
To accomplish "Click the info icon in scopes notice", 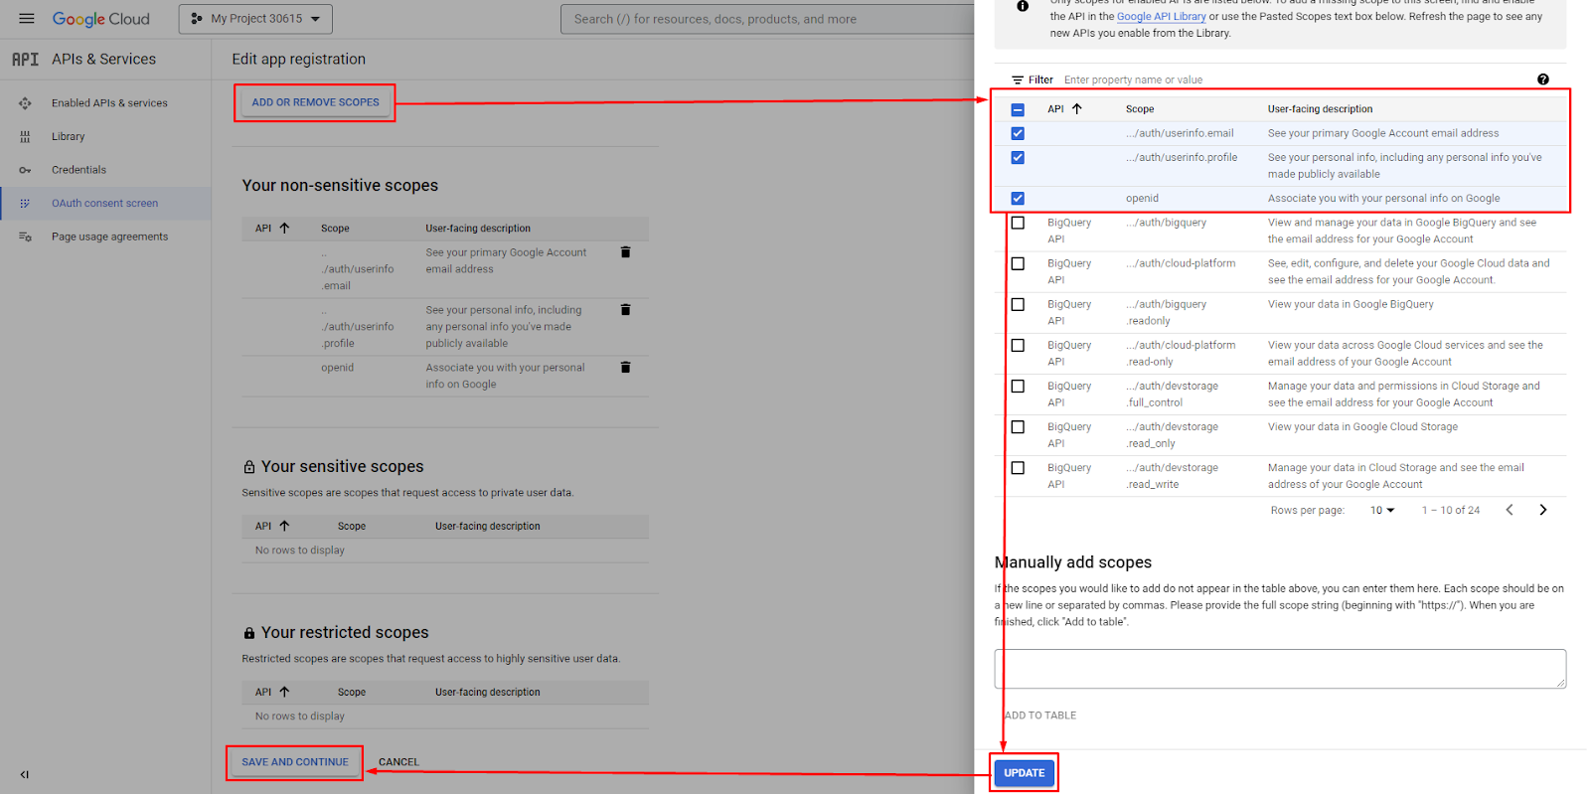I will tap(1023, 7).
